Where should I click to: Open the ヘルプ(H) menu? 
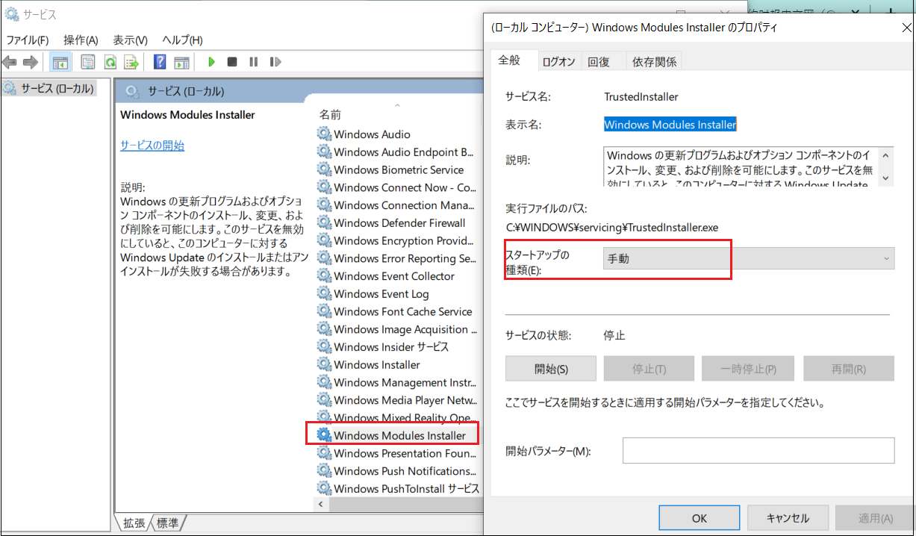pyautogui.click(x=182, y=40)
